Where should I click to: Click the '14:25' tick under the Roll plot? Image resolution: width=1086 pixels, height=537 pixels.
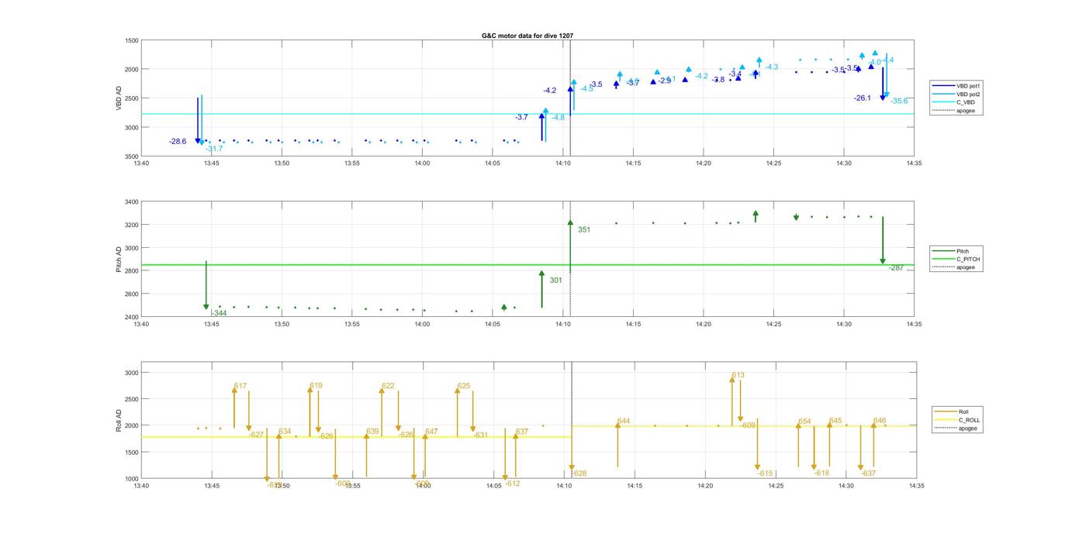(775, 486)
